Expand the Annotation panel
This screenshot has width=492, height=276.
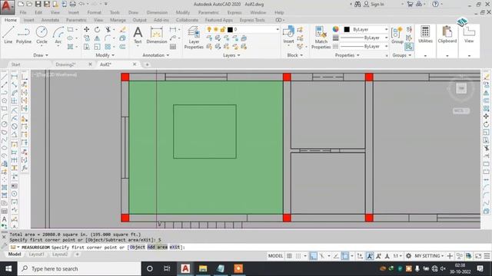point(155,55)
